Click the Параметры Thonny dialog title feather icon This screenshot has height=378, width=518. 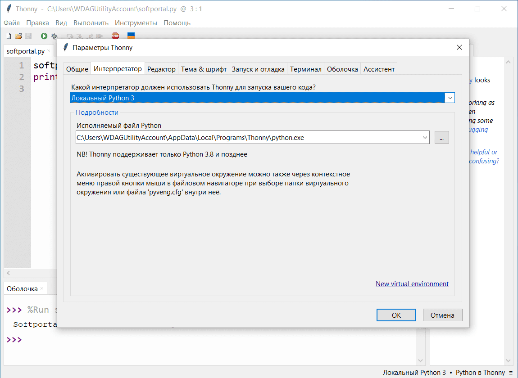pyautogui.click(x=65, y=47)
